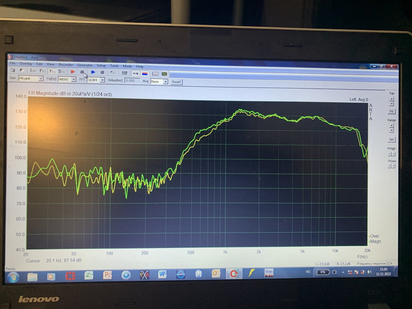Increase Top with the up arrow

[392, 99]
